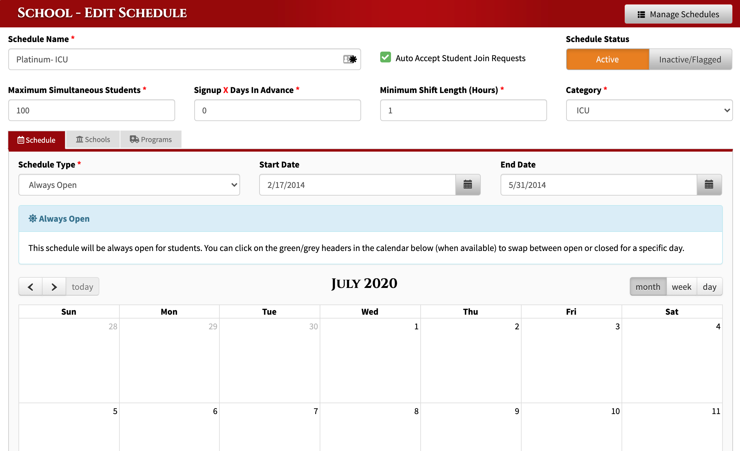
Task: Select July 10 calendar cell
Action: tap(572, 427)
